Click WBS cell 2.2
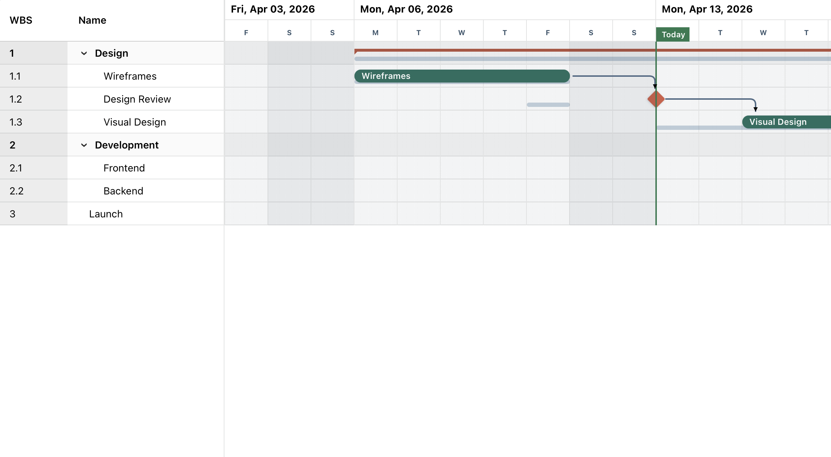This screenshot has height=457, width=831. point(34,191)
